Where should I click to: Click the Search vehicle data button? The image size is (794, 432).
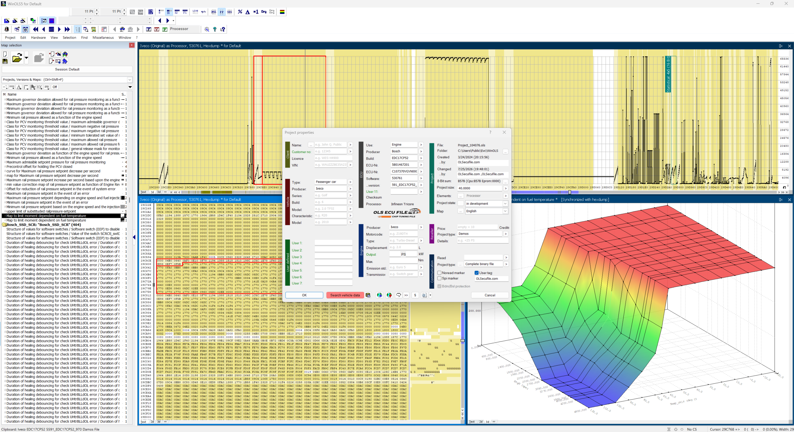click(345, 295)
